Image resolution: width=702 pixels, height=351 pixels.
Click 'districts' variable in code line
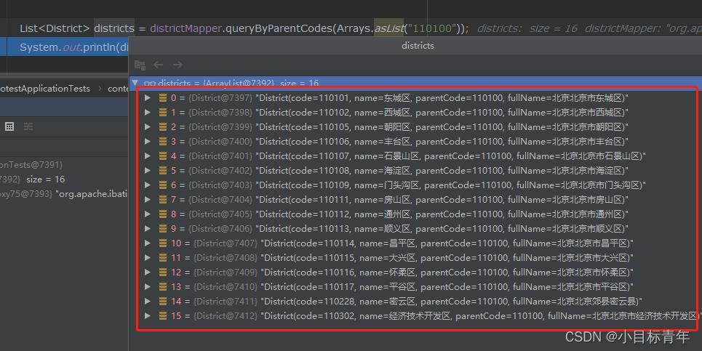(113, 28)
